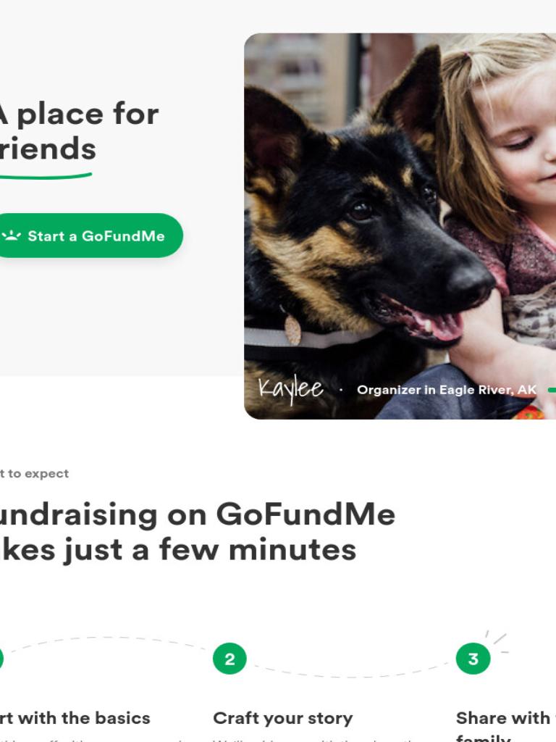This screenshot has height=742, width=556.
Task: Click the "Fundraising on GoFundMe" headline
Action: (198, 514)
